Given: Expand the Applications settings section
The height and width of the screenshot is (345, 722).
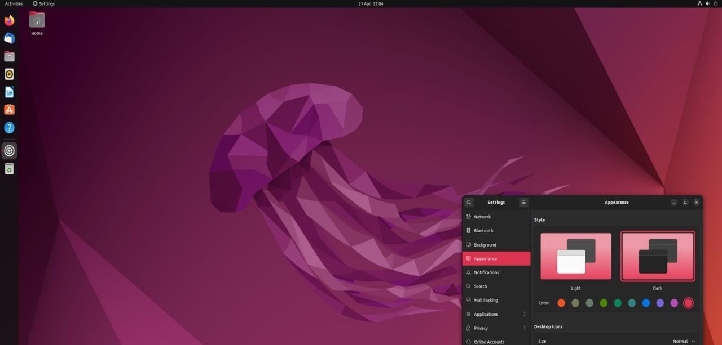Looking at the screenshot, I should point(496,314).
